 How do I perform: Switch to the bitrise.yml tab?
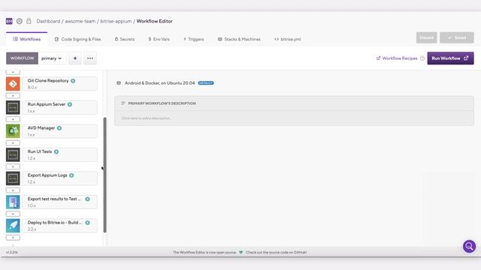click(x=288, y=39)
